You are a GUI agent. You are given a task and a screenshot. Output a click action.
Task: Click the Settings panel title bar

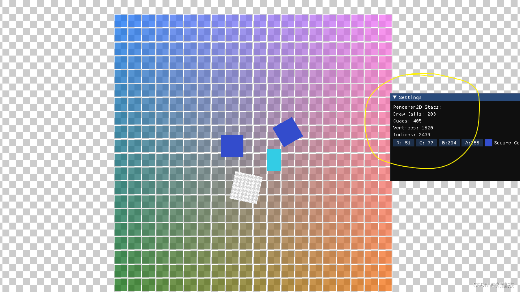(455, 97)
